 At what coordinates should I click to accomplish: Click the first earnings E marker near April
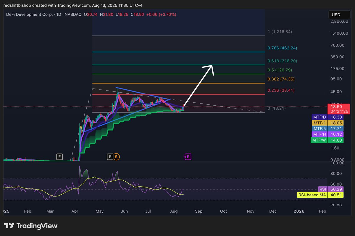point(60,156)
